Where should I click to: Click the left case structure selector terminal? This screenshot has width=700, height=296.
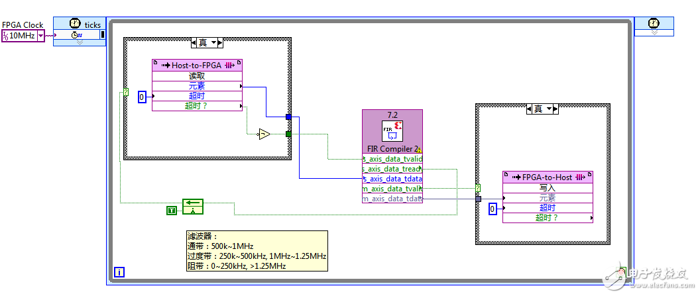pyautogui.click(x=126, y=92)
